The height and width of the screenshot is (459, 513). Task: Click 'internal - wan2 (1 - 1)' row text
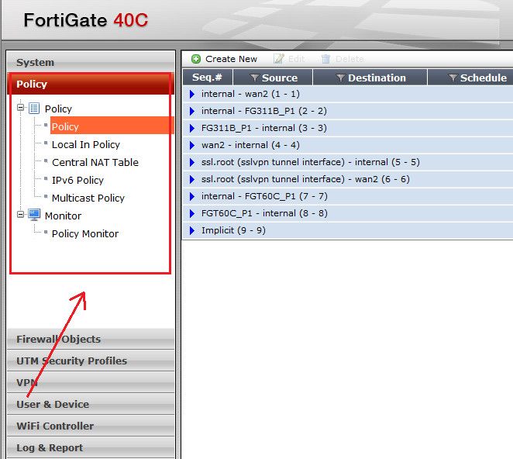pos(250,94)
